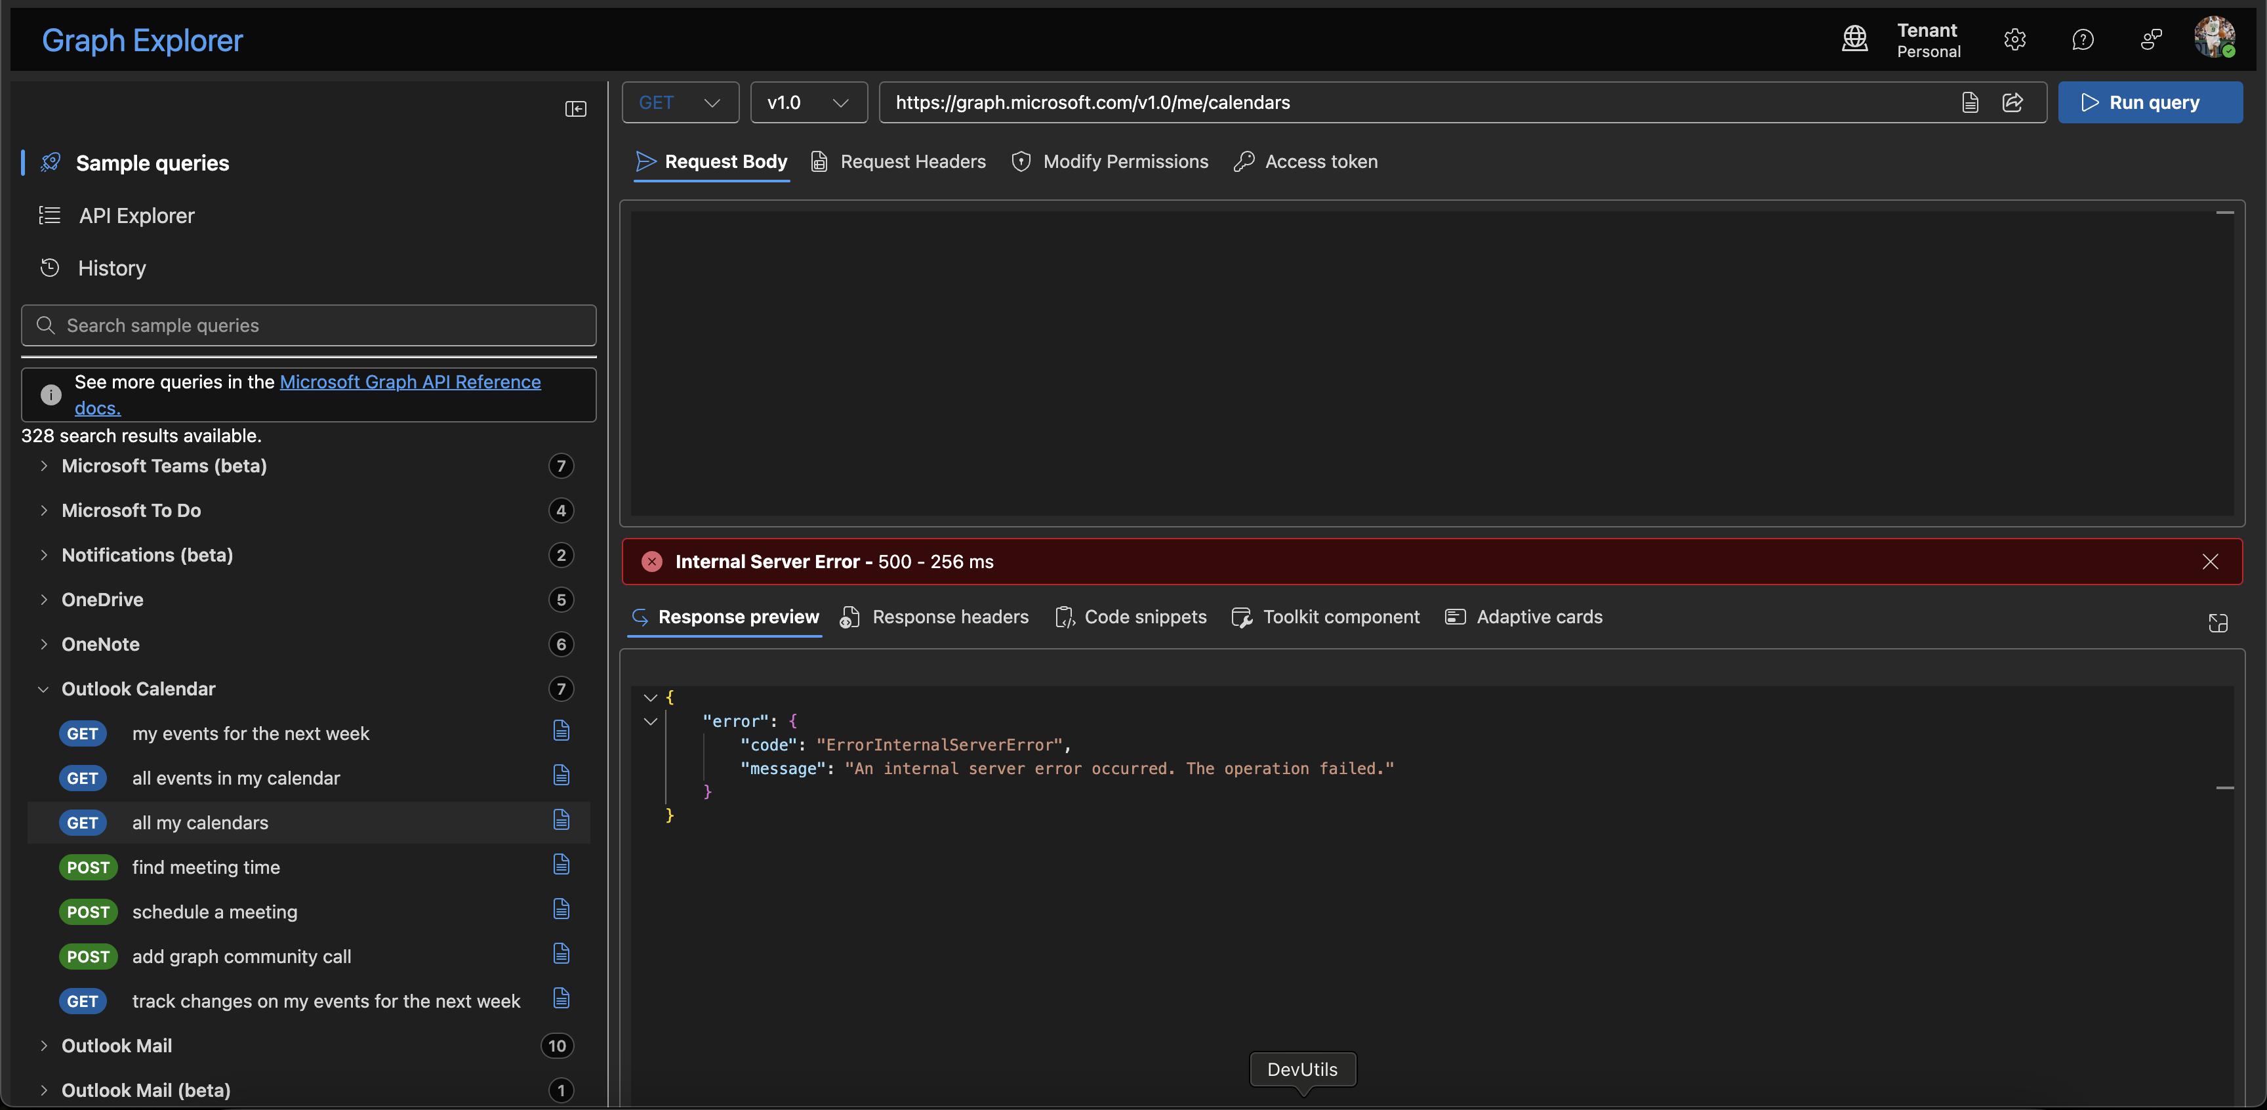
Task: Click the Graph Explorer title
Action: point(142,41)
